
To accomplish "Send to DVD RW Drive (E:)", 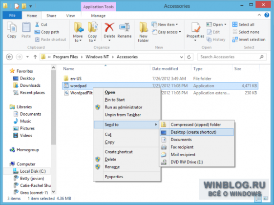I will click(197, 162).
